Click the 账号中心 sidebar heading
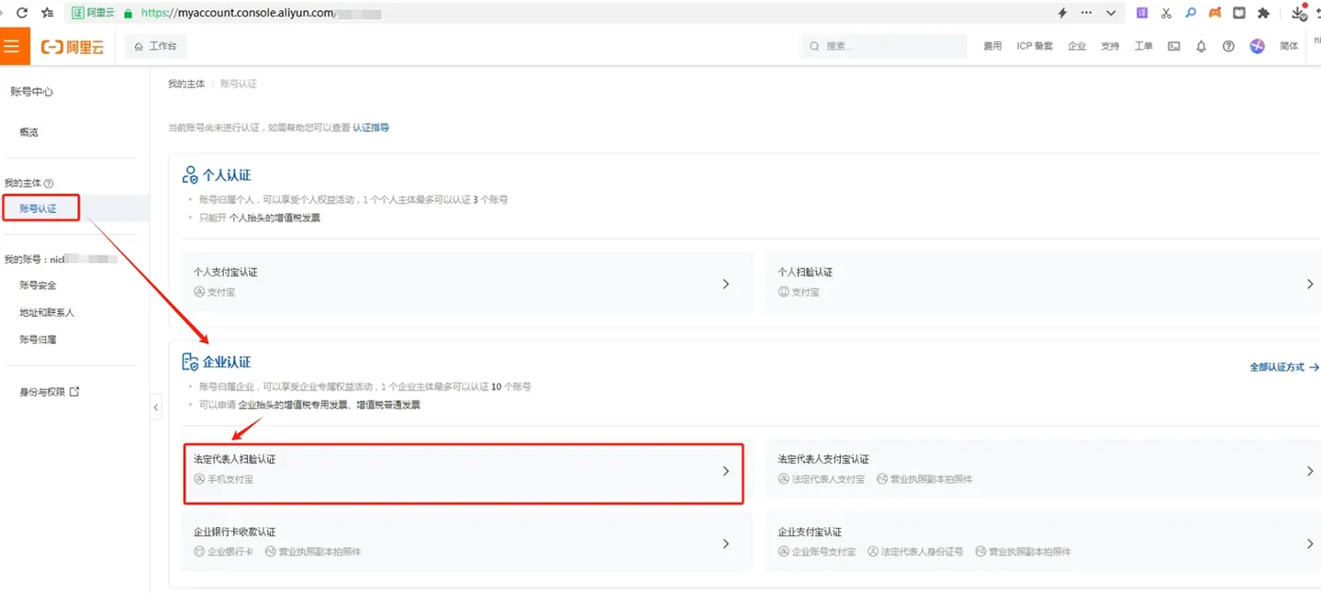The width and height of the screenshot is (1321, 593). point(32,91)
